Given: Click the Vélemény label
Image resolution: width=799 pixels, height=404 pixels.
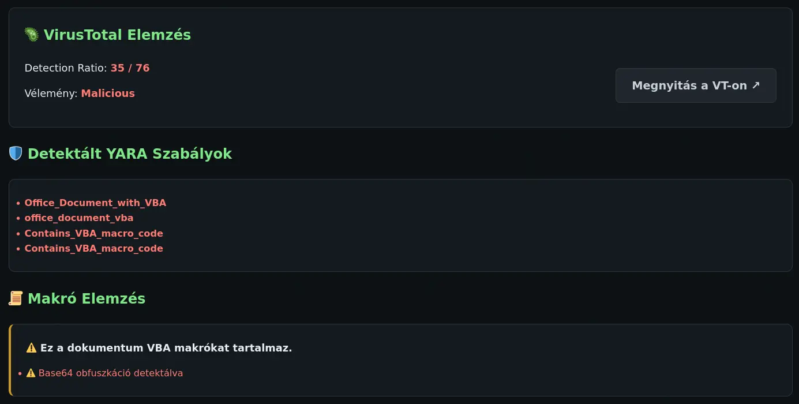Looking at the screenshot, I should pyautogui.click(x=51, y=93).
